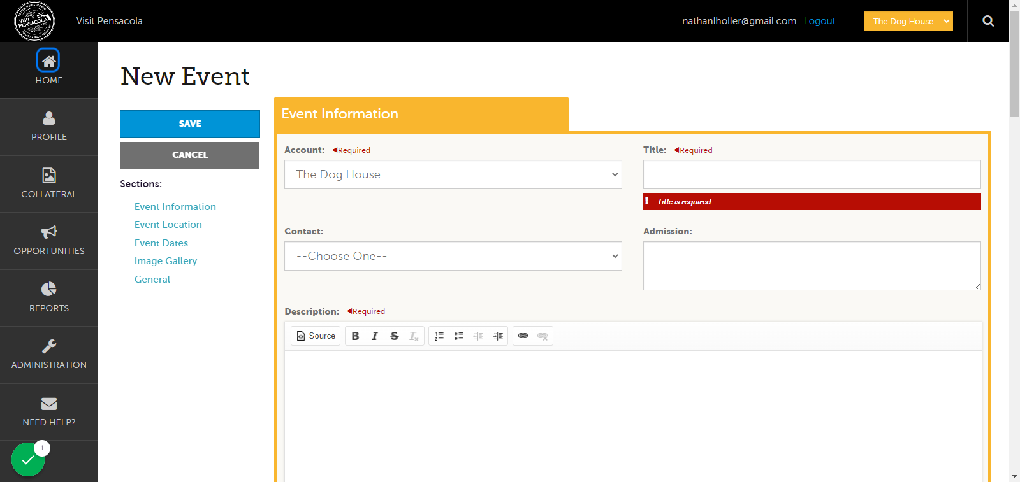Click the green checkmark notification badge

point(28,459)
